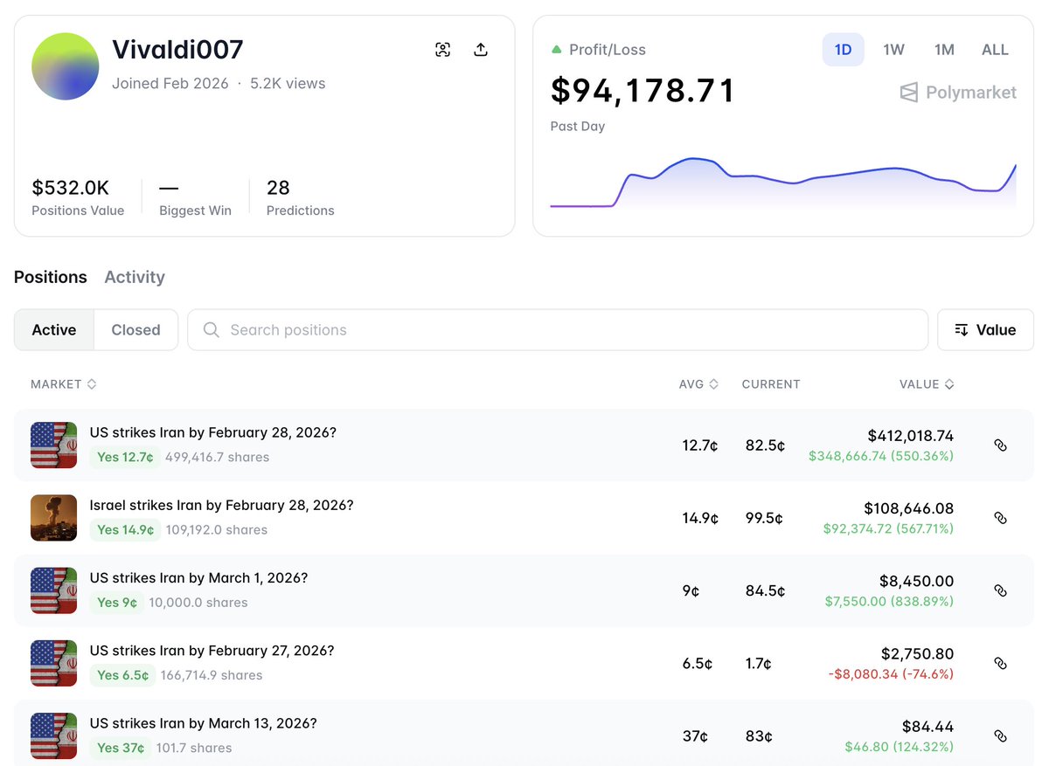
Task: Click the Vivaldi007 gradient avatar
Action: click(x=65, y=66)
